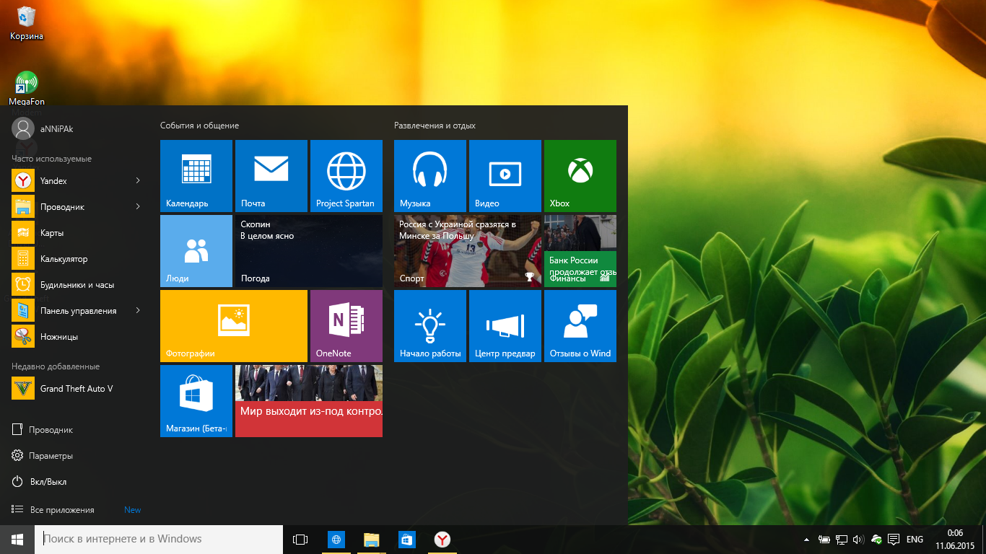Open Параметры settings
986x554 pixels.
point(51,456)
